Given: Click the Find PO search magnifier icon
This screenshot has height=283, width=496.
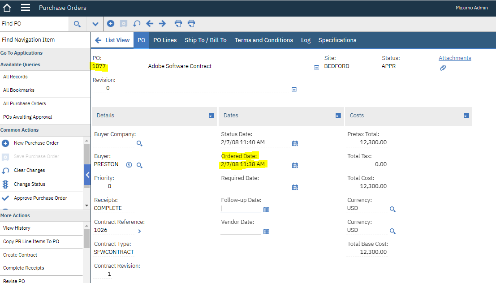Looking at the screenshot, I should 77,24.
